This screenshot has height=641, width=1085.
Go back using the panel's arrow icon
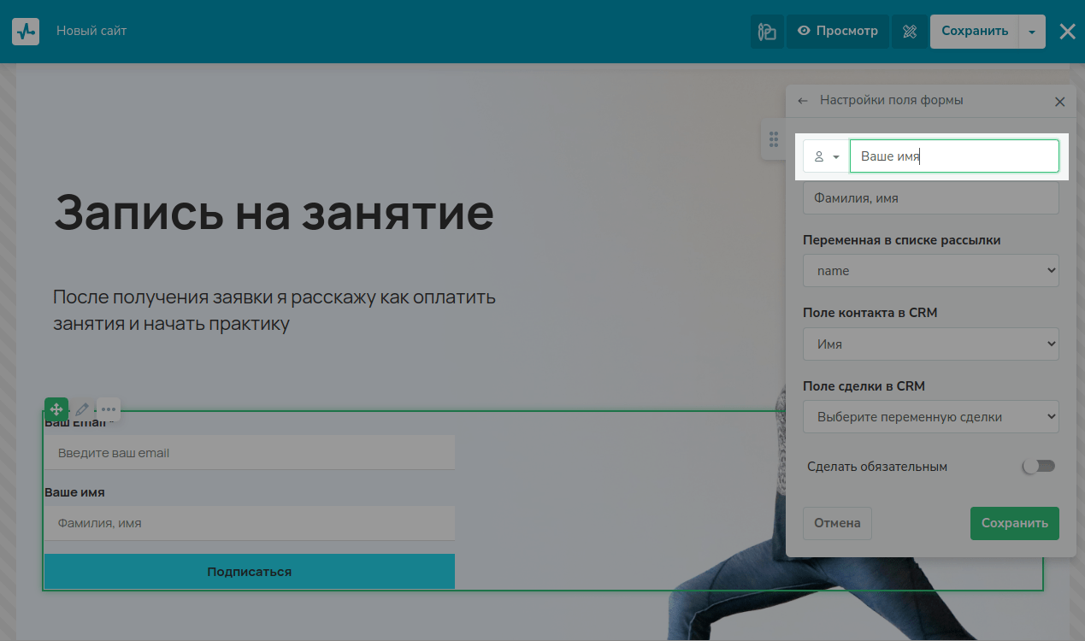(803, 101)
